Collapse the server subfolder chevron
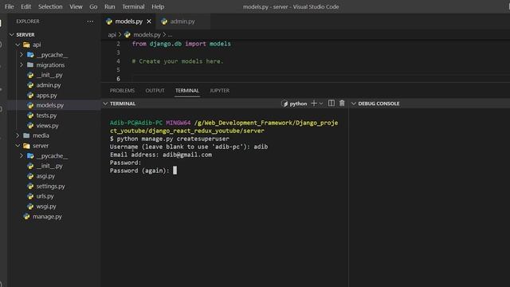Image resolution: width=510 pixels, height=287 pixels. pyautogui.click(x=18, y=145)
